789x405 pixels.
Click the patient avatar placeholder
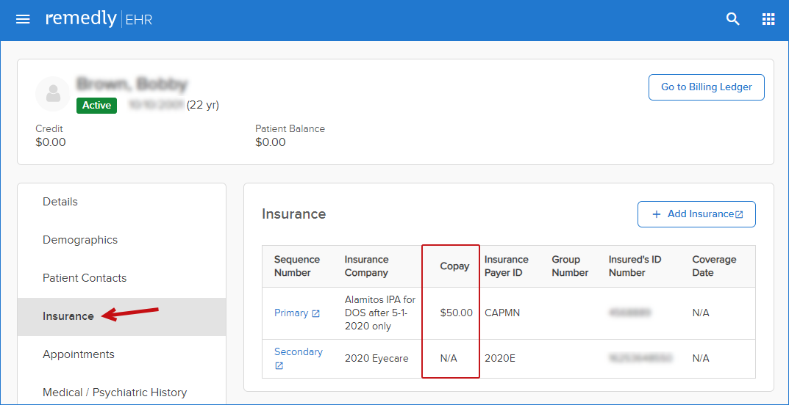[53, 94]
